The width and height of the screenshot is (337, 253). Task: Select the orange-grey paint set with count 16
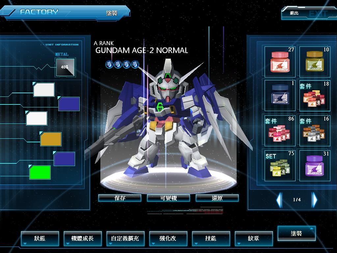click(315, 130)
